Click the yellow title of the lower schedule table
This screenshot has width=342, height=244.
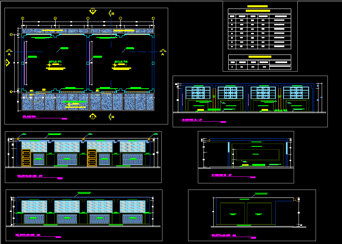[x=260, y=57]
